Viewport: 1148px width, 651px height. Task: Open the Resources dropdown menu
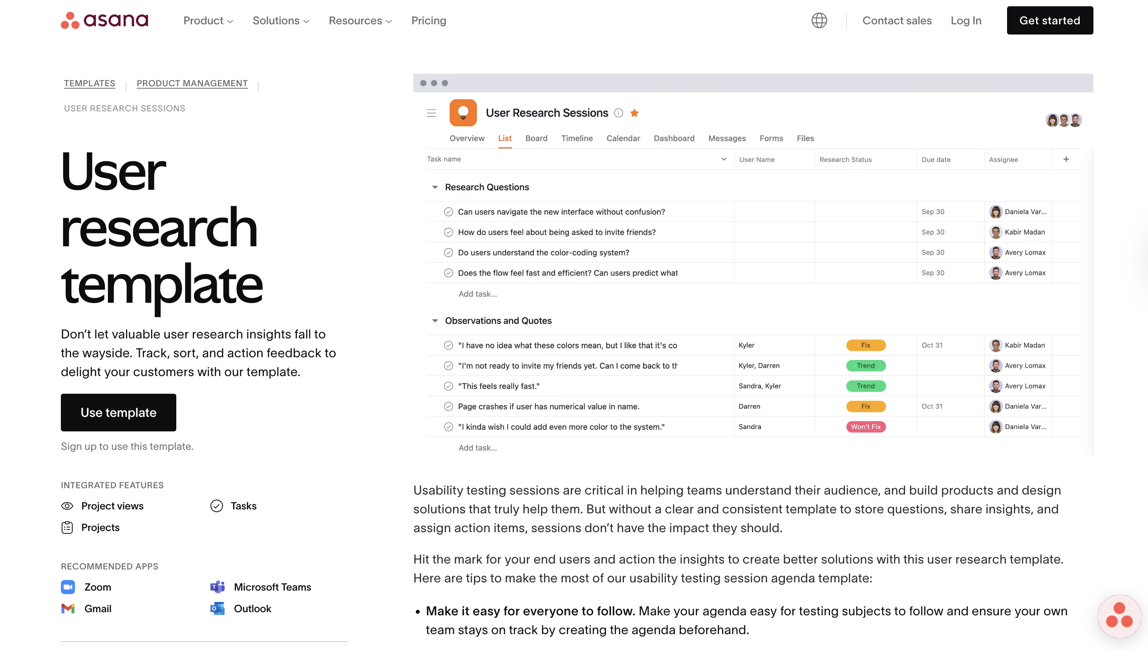tap(360, 20)
